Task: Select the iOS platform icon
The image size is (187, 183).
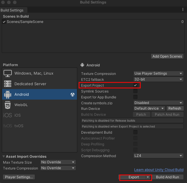Action: tap(7, 115)
